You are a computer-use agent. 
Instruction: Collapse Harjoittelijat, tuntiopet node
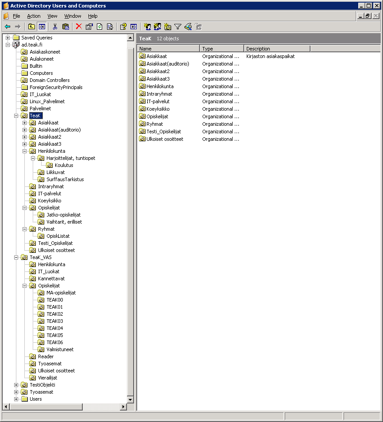coord(33,158)
